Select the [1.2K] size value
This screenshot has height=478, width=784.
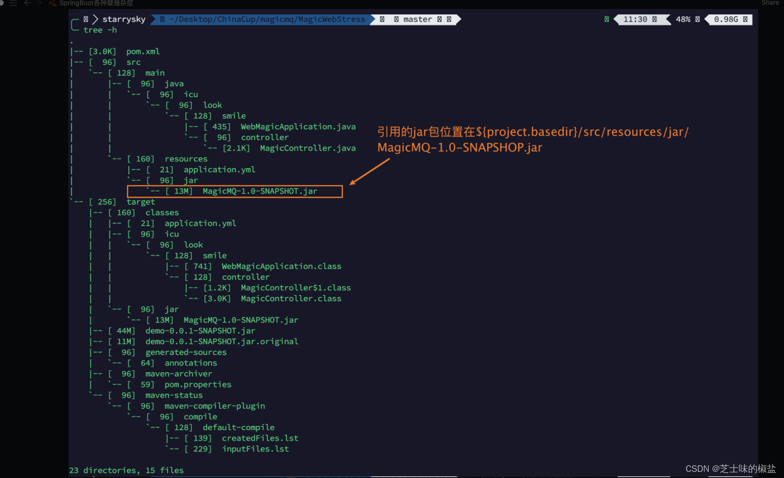point(217,288)
